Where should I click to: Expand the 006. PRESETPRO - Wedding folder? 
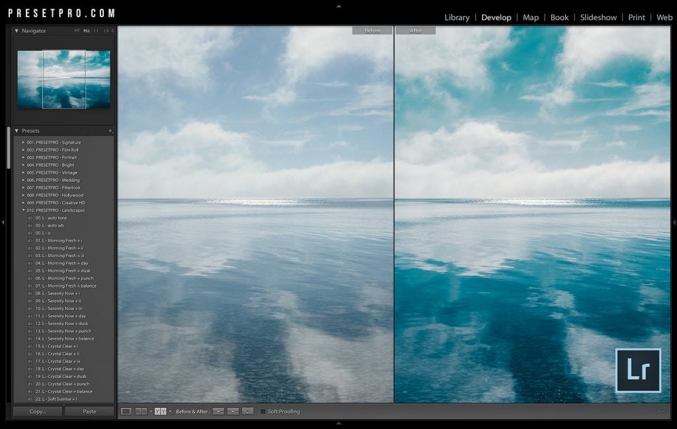point(23,180)
